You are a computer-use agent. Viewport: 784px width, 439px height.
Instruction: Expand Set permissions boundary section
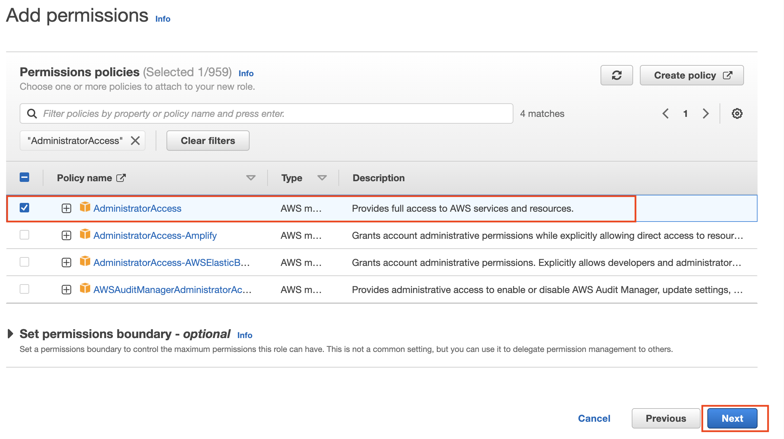(x=11, y=334)
